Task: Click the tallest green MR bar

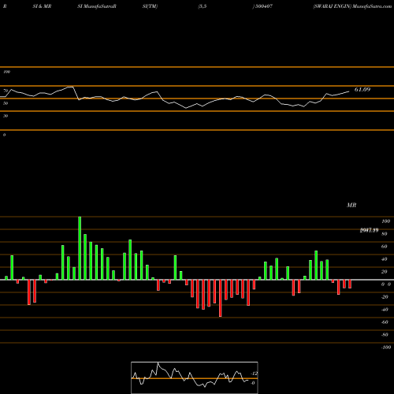Action: tap(80, 248)
